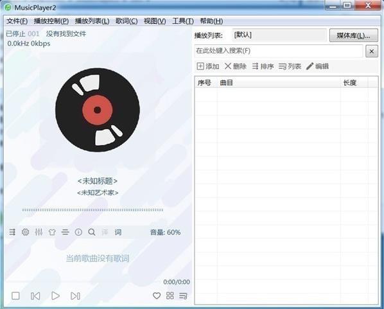Minimize the MusicPlayer2 window

333,5
